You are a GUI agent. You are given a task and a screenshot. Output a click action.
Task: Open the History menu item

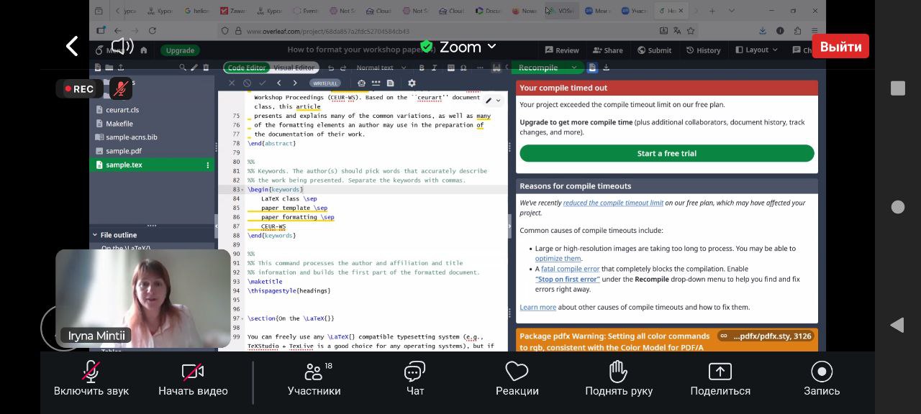click(x=703, y=50)
